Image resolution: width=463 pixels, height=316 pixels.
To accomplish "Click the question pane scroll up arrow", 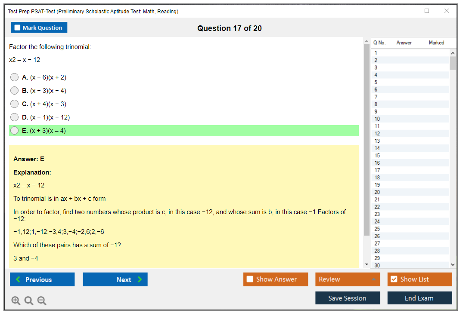I will [x=367, y=42].
